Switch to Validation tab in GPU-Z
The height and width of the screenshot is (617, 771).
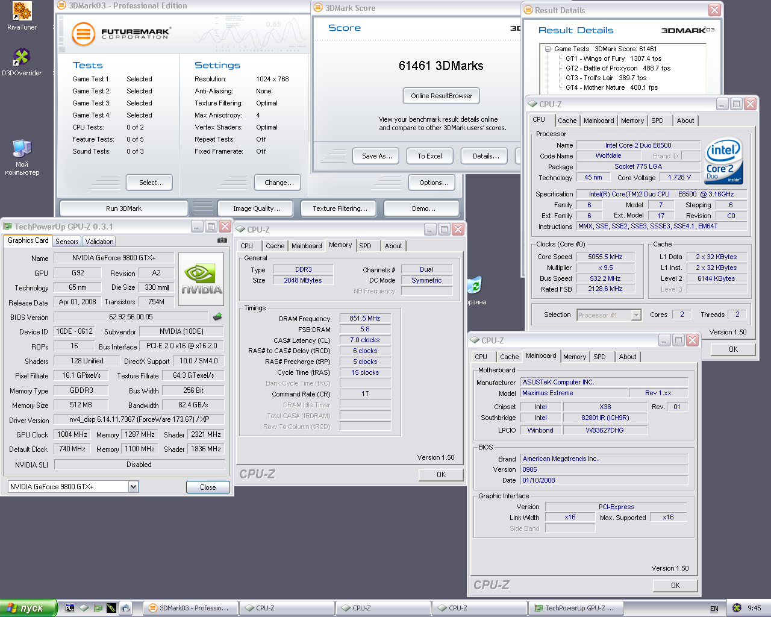tap(99, 241)
